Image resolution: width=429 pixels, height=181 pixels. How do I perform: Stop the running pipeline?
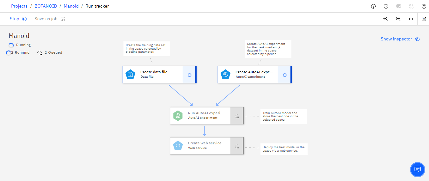click(x=18, y=19)
